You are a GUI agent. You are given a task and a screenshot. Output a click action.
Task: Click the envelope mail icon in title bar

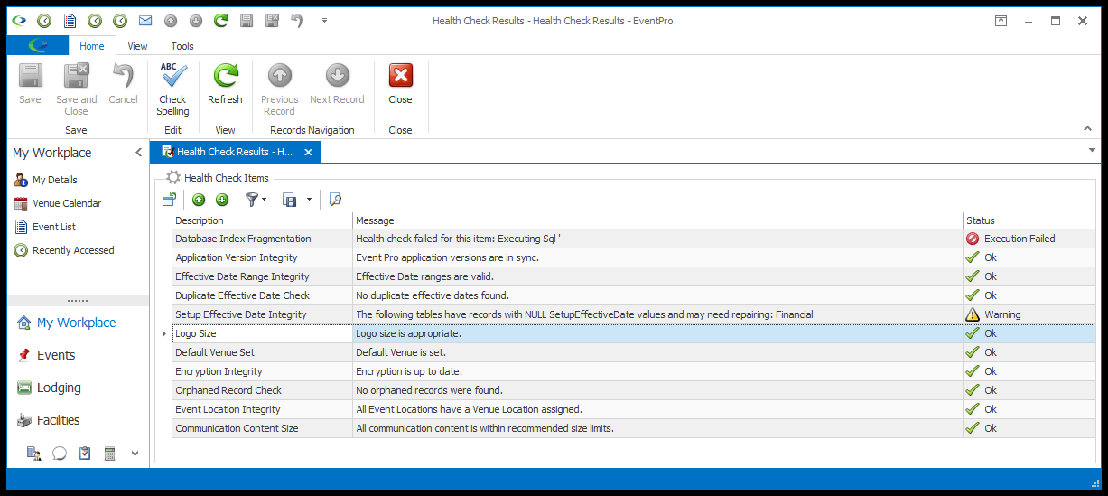pos(145,20)
